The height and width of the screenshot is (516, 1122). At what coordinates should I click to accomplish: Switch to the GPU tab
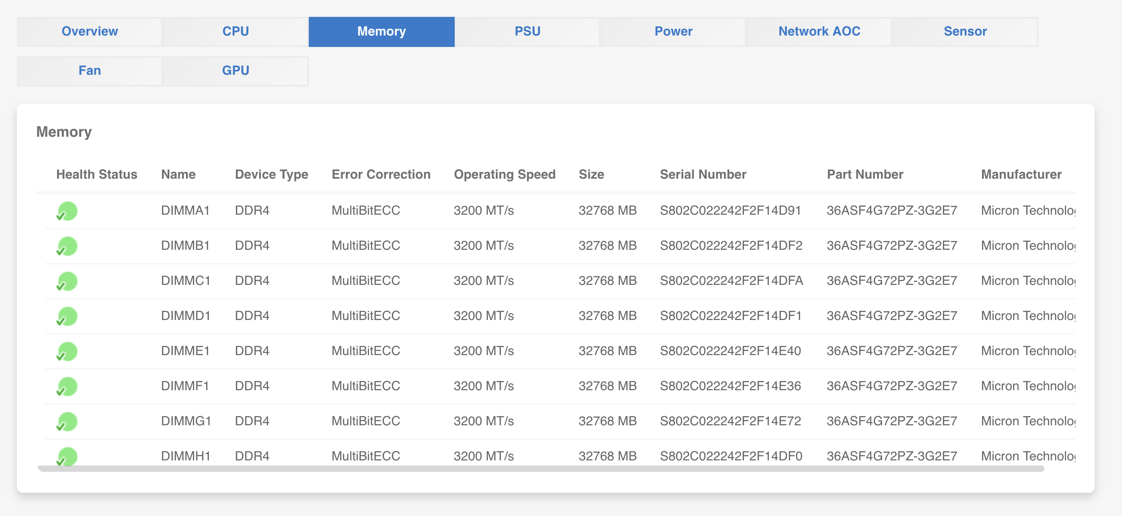235,71
